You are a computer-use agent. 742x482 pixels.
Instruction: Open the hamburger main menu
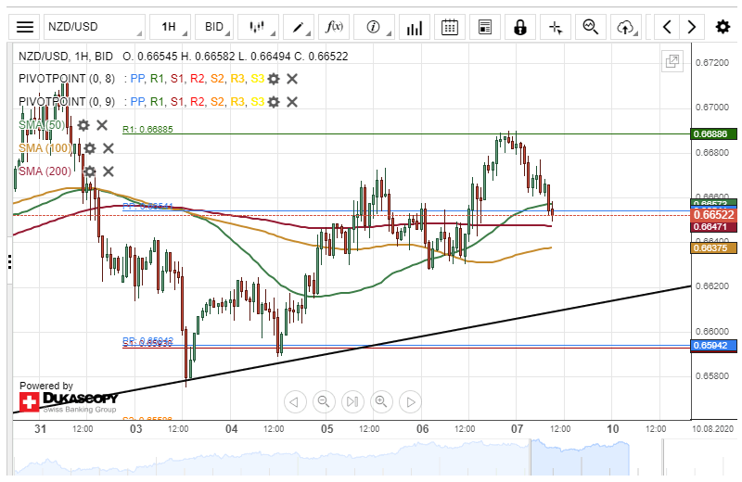(25, 27)
